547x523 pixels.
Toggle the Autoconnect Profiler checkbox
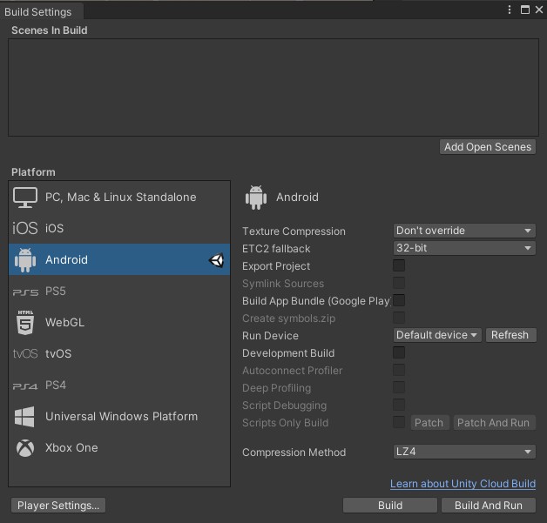[x=399, y=370]
